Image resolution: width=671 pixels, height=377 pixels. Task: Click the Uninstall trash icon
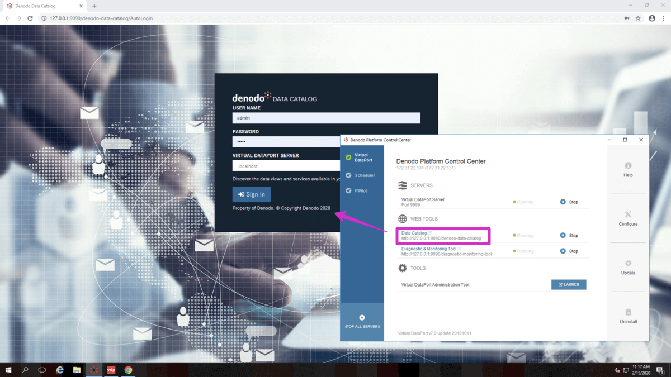point(628,312)
